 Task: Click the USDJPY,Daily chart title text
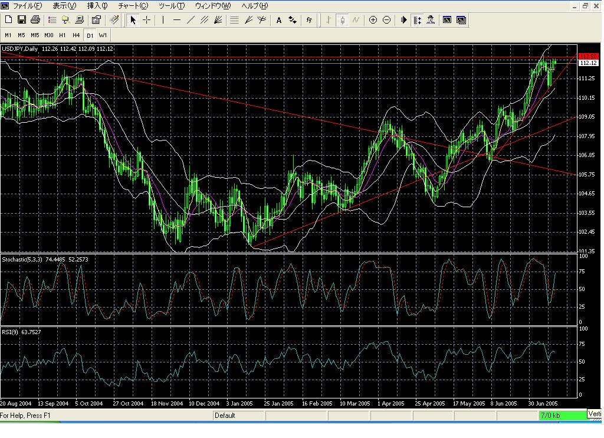click(x=20, y=48)
